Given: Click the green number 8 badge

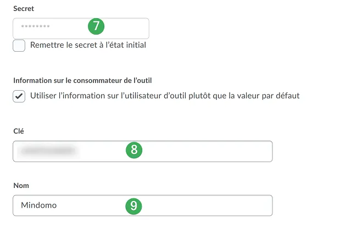Looking at the screenshot, I should point(134,150).
